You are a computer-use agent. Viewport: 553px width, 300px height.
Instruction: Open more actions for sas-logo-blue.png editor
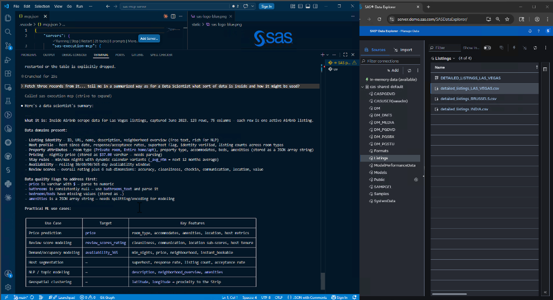[353, 17]
